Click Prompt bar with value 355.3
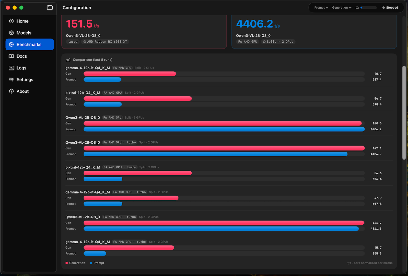The image size is (408, 276). [95, 254]
